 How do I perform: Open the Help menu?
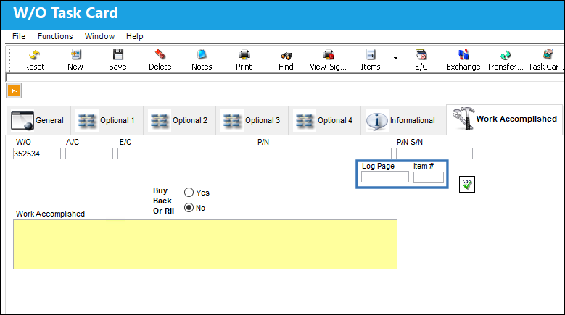pyautogui.click(x=134, y=36)
